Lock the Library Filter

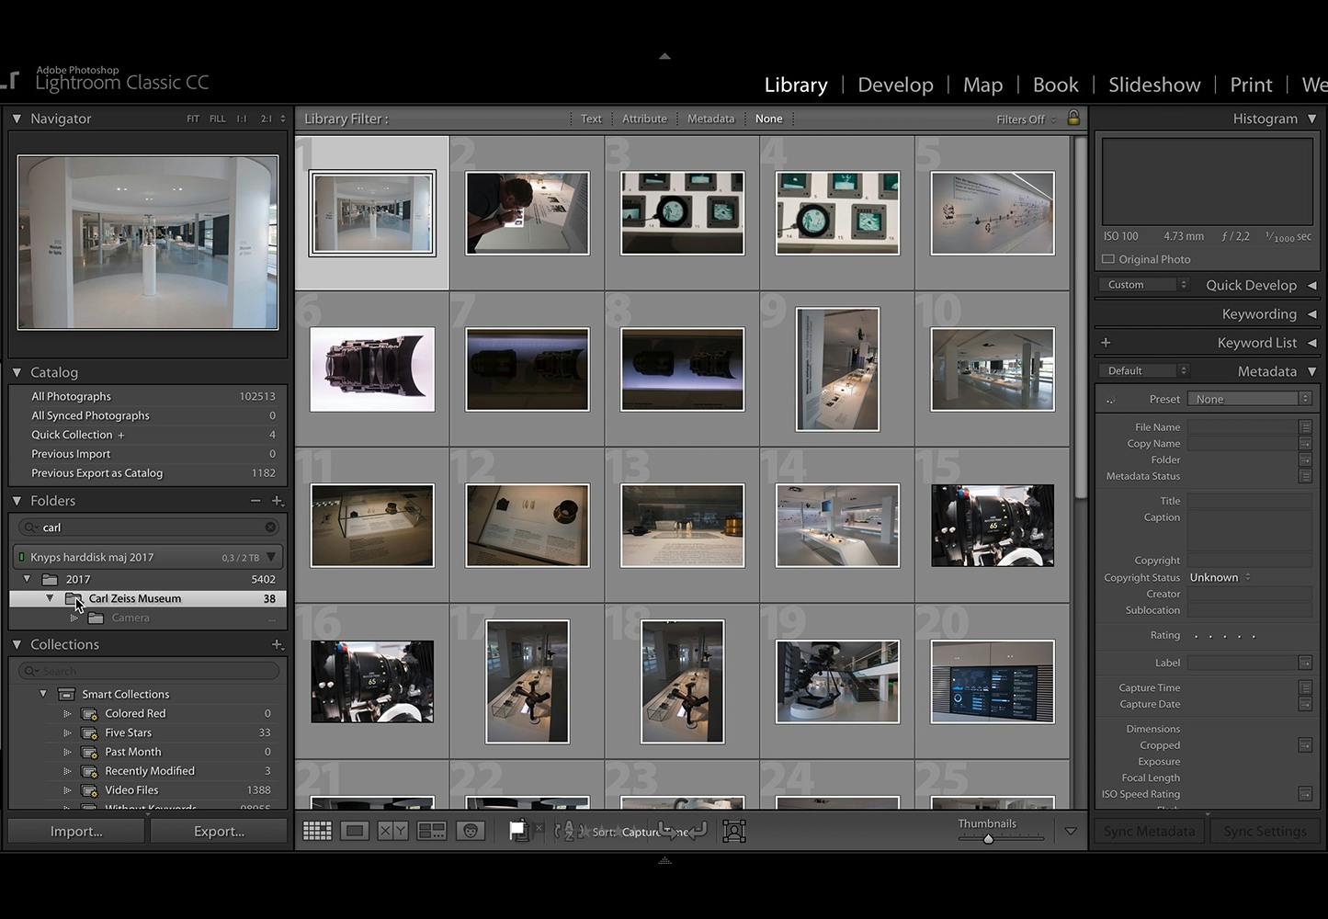1073,118
